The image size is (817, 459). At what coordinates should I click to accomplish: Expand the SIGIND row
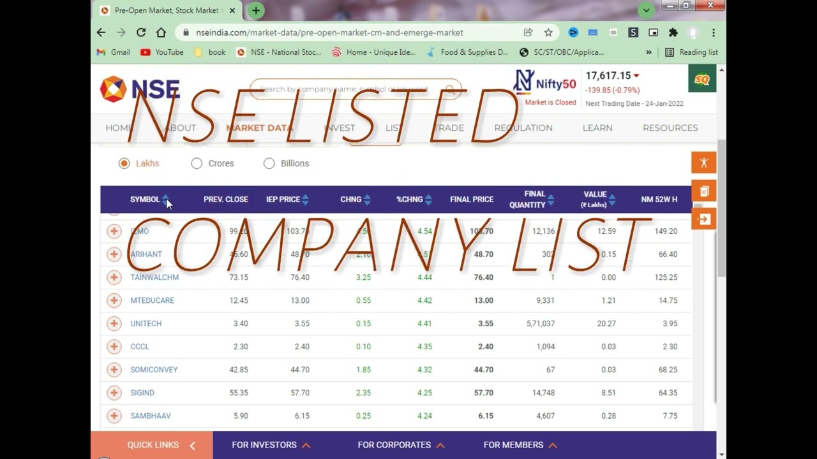[x=114, y=393]
